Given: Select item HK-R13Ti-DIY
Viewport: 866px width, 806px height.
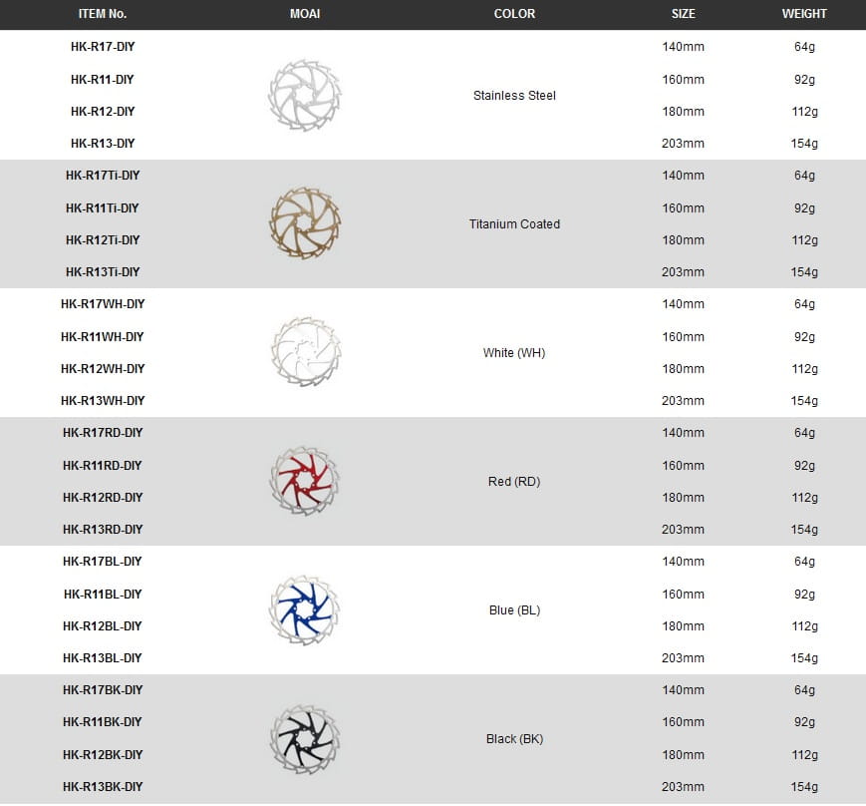Looking at the screenshot, I should click(x=103, y=272).
